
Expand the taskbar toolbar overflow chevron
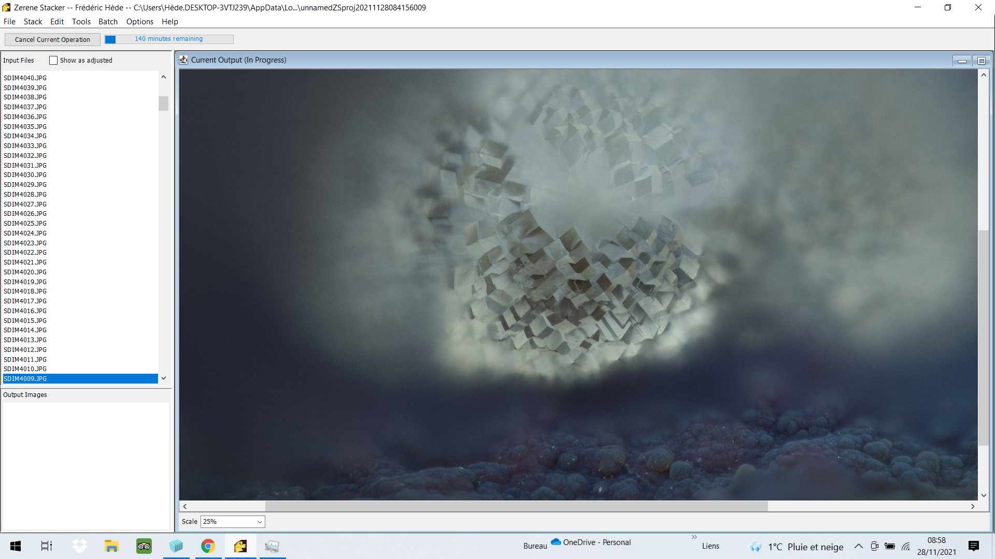pyautogui.click(x=694, y=537)
